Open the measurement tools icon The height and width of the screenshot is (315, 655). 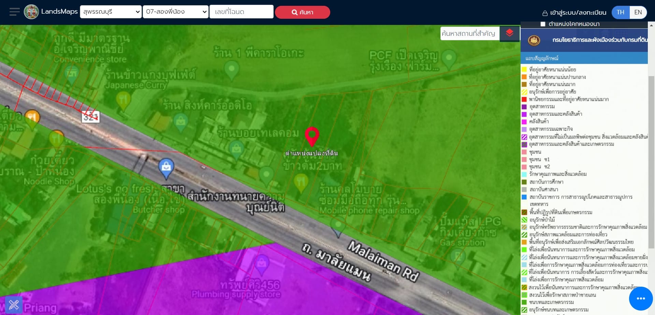[14, 304]
